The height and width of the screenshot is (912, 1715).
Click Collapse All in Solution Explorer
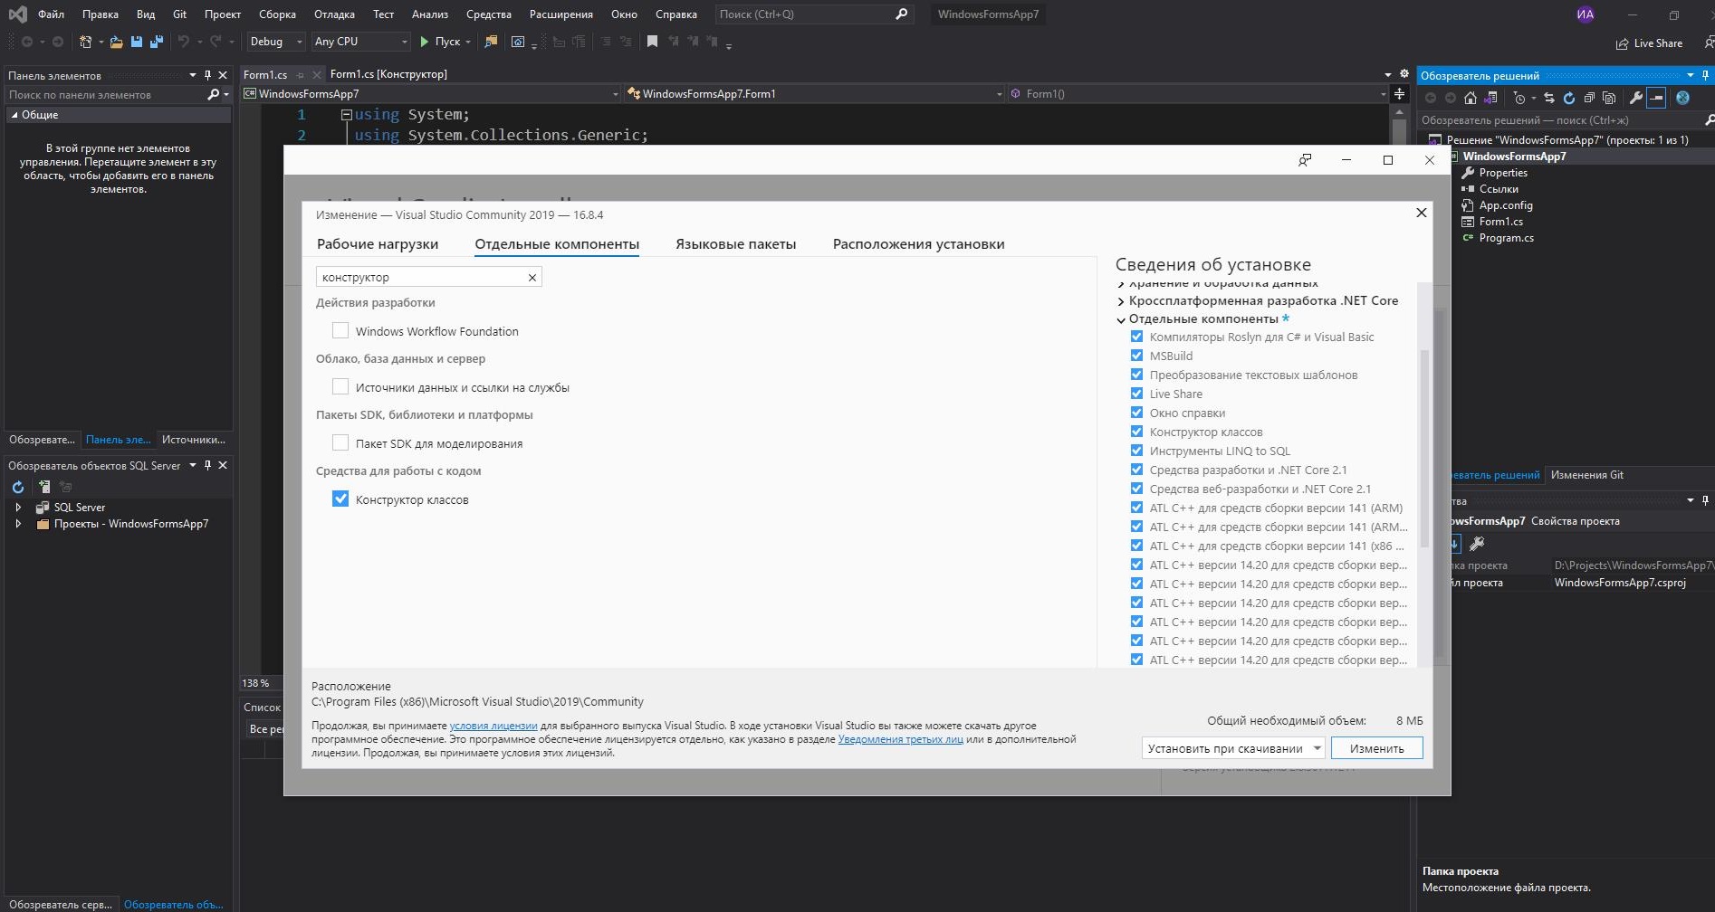pyautogui.click(x=1589, y=98)
